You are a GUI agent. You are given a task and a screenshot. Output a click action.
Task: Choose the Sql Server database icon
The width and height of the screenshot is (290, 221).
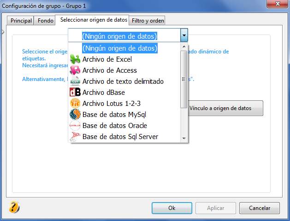75,137
